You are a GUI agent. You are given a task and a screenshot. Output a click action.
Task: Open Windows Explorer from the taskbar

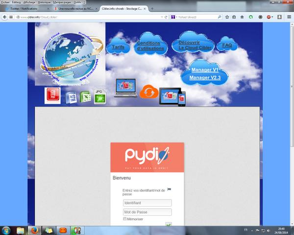20,231
